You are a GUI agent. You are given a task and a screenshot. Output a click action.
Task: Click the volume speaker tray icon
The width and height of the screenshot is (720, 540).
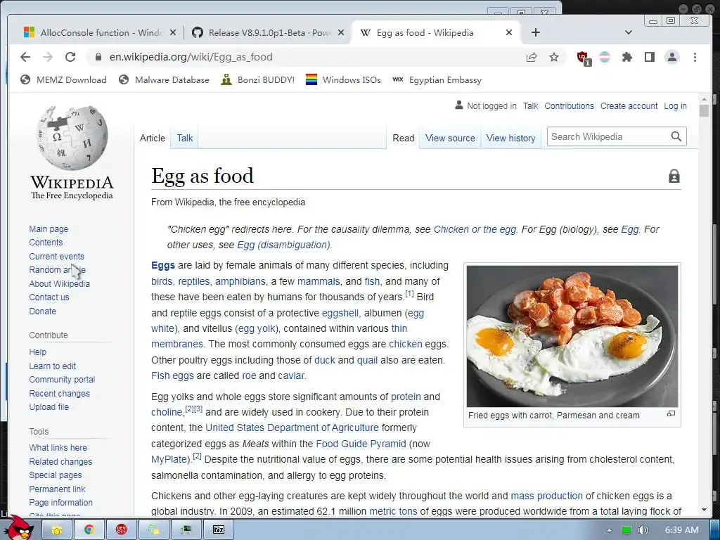click(643, 530)
